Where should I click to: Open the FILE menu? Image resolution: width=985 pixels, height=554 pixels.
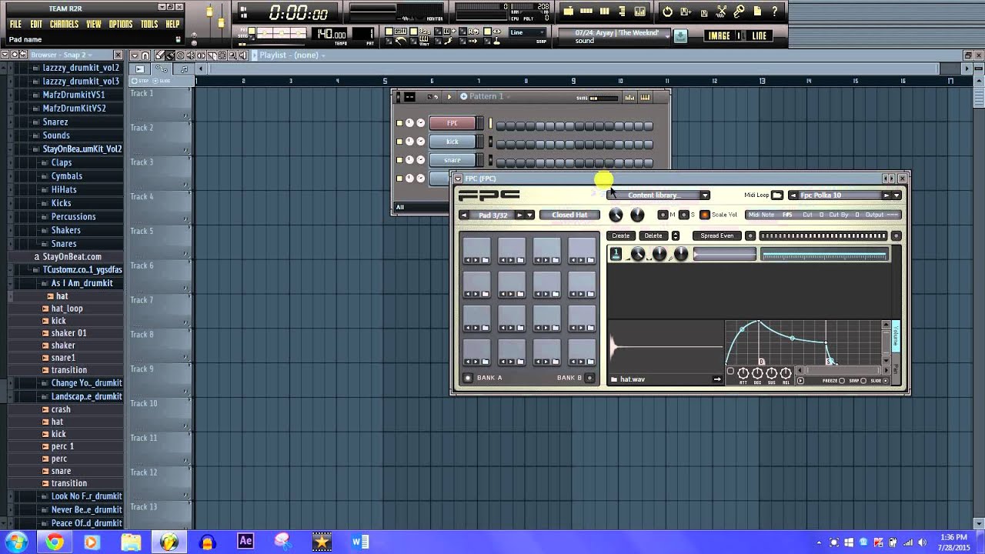coord(15,25)
